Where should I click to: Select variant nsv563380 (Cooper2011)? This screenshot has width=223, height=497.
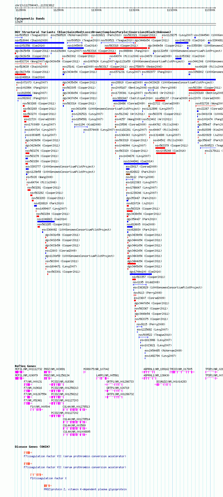(205, 88)
